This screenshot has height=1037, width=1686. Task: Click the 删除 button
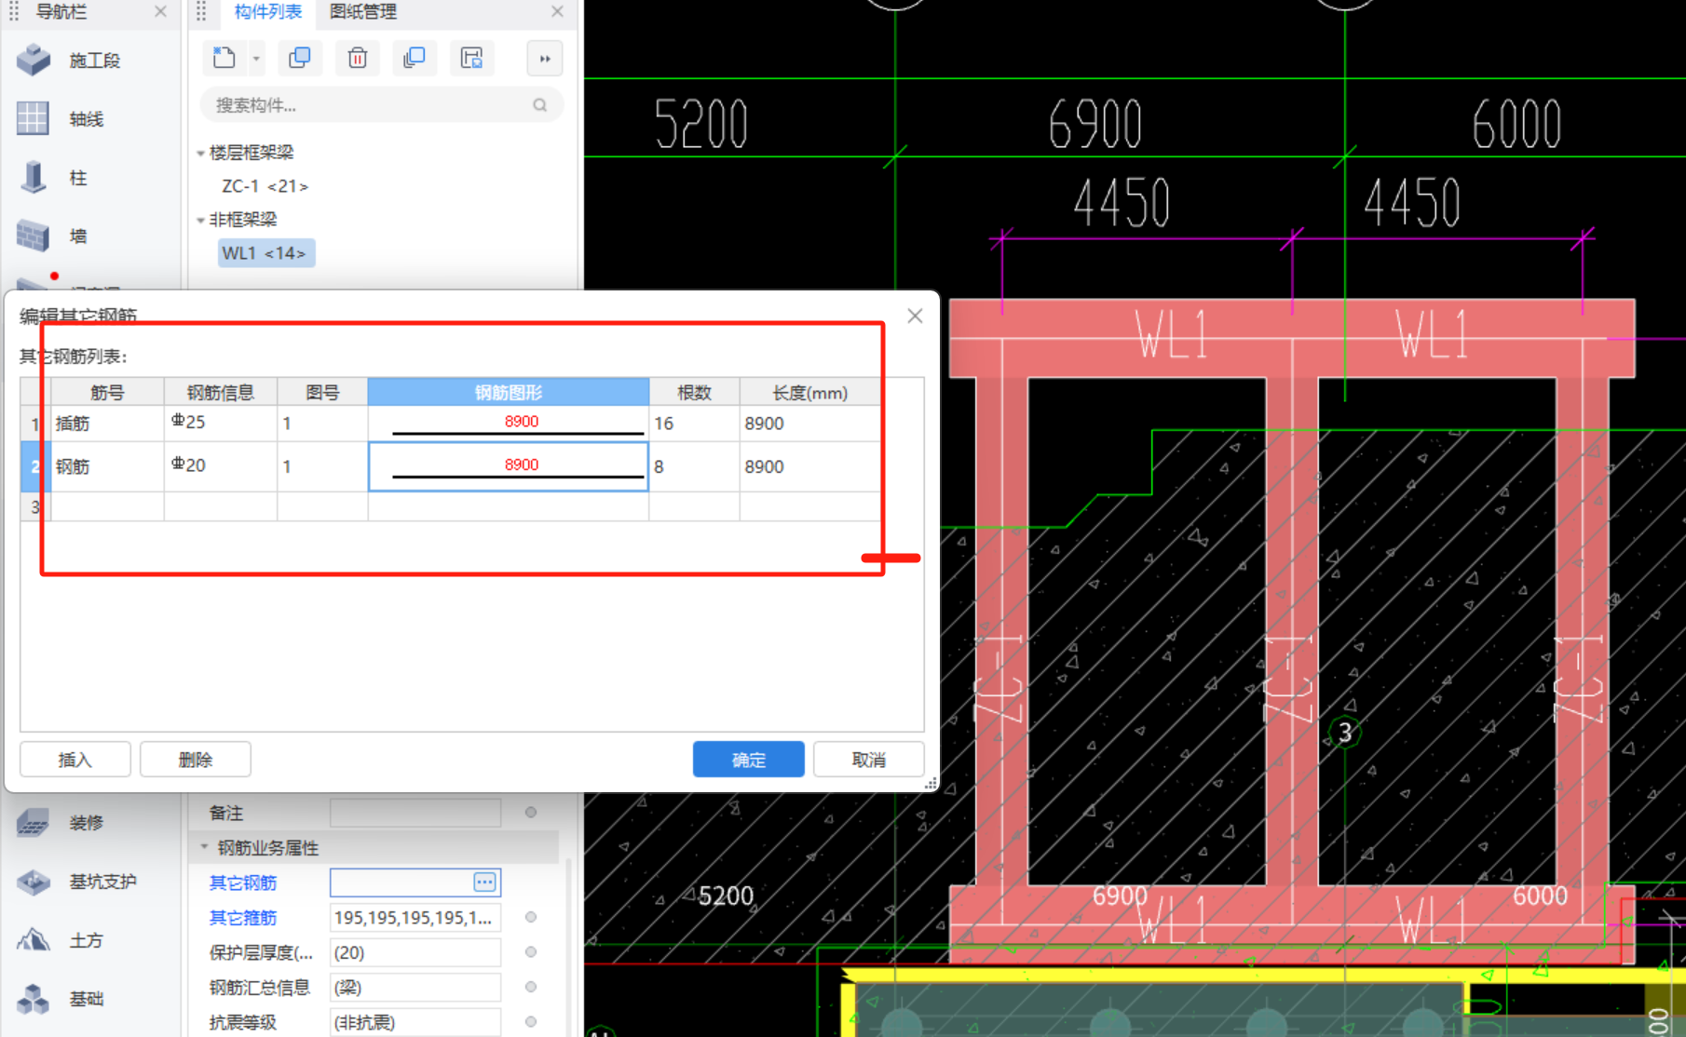tap(196, 760)
